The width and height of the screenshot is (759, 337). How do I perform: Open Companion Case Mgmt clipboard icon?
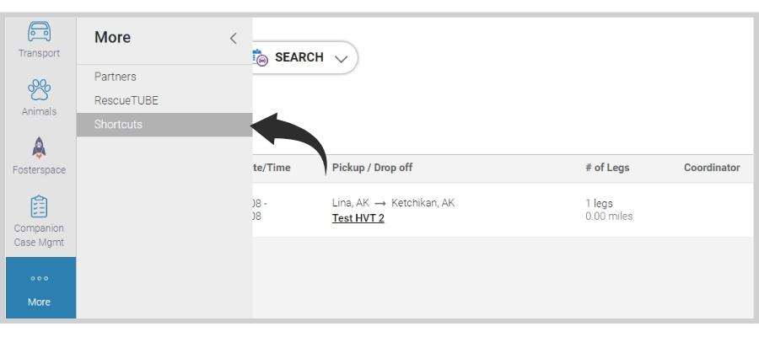[39, 206]
